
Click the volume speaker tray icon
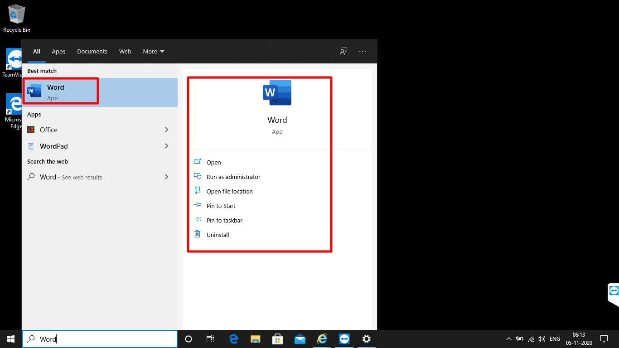pos(542,339)
